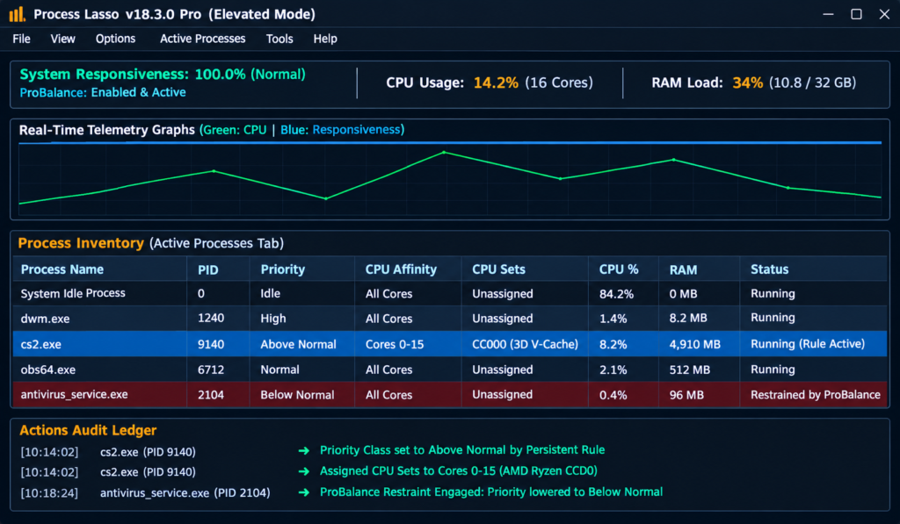Maximize the Process Lasso window
900x524 pixels.
[x=856, y=14]
